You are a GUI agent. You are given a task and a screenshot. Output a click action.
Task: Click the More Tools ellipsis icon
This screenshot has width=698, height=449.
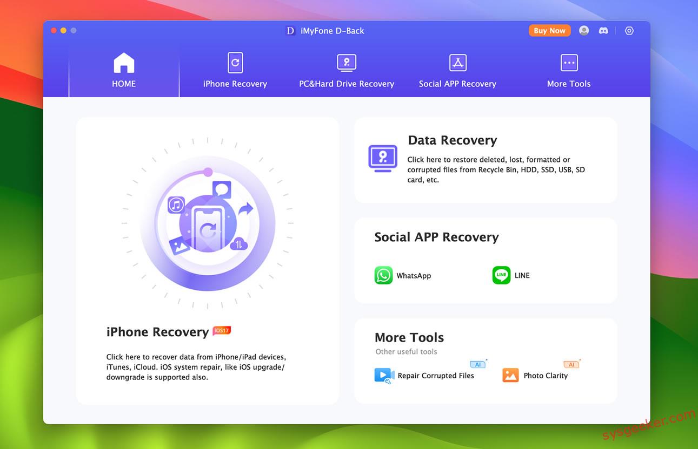(569, 63)
